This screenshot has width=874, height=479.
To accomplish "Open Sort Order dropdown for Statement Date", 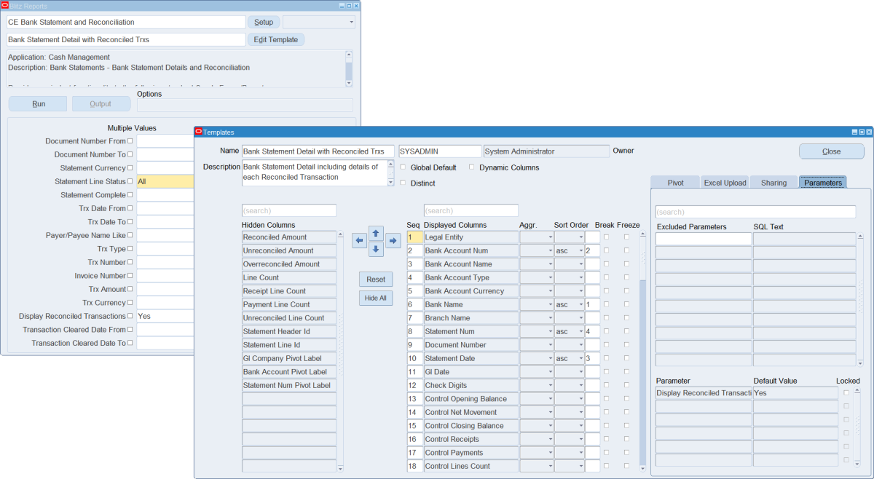I will click(x=581, y=358).
